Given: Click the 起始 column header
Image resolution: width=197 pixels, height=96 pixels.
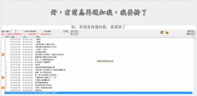Looking at the screenshot, I should tap(16, 37).
